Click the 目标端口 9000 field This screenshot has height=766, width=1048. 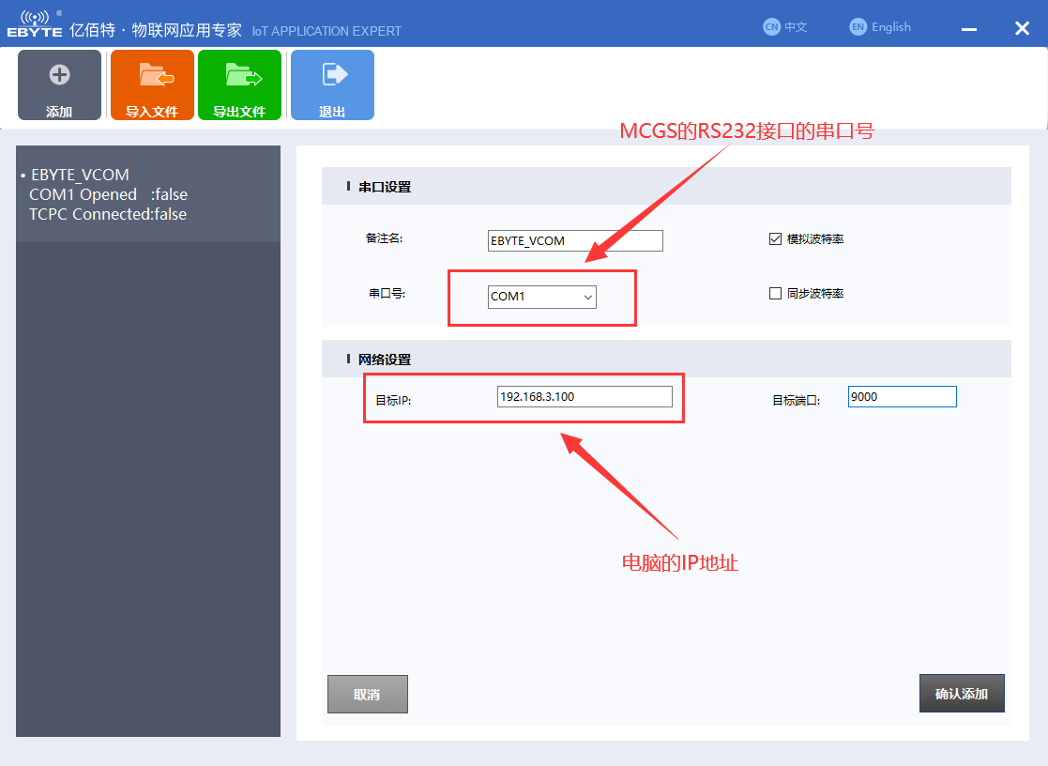pos(901,396)
